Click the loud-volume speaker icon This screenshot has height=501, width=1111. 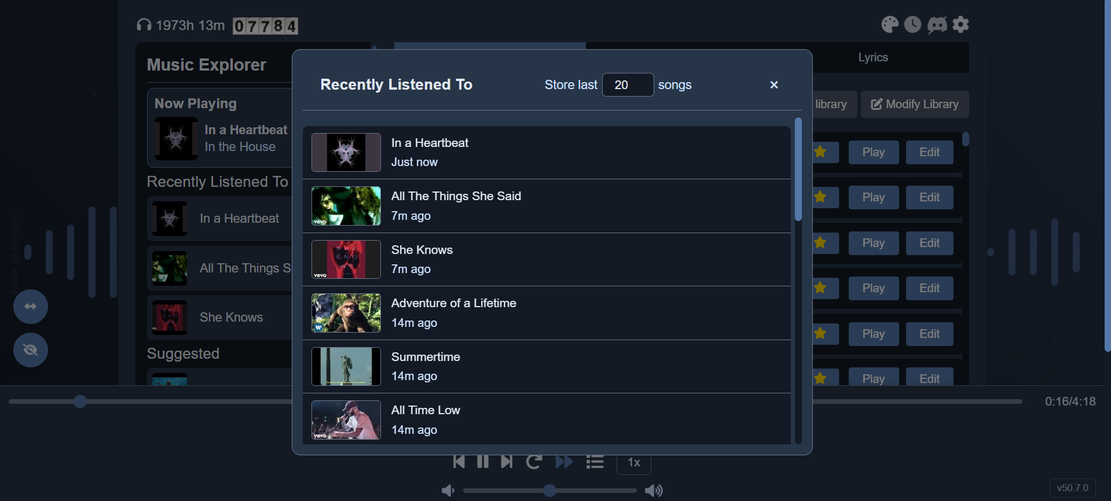[x=654, y=491]
